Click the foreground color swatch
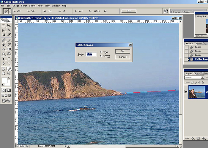Screen dimensions: 208x148 (4, 80)
